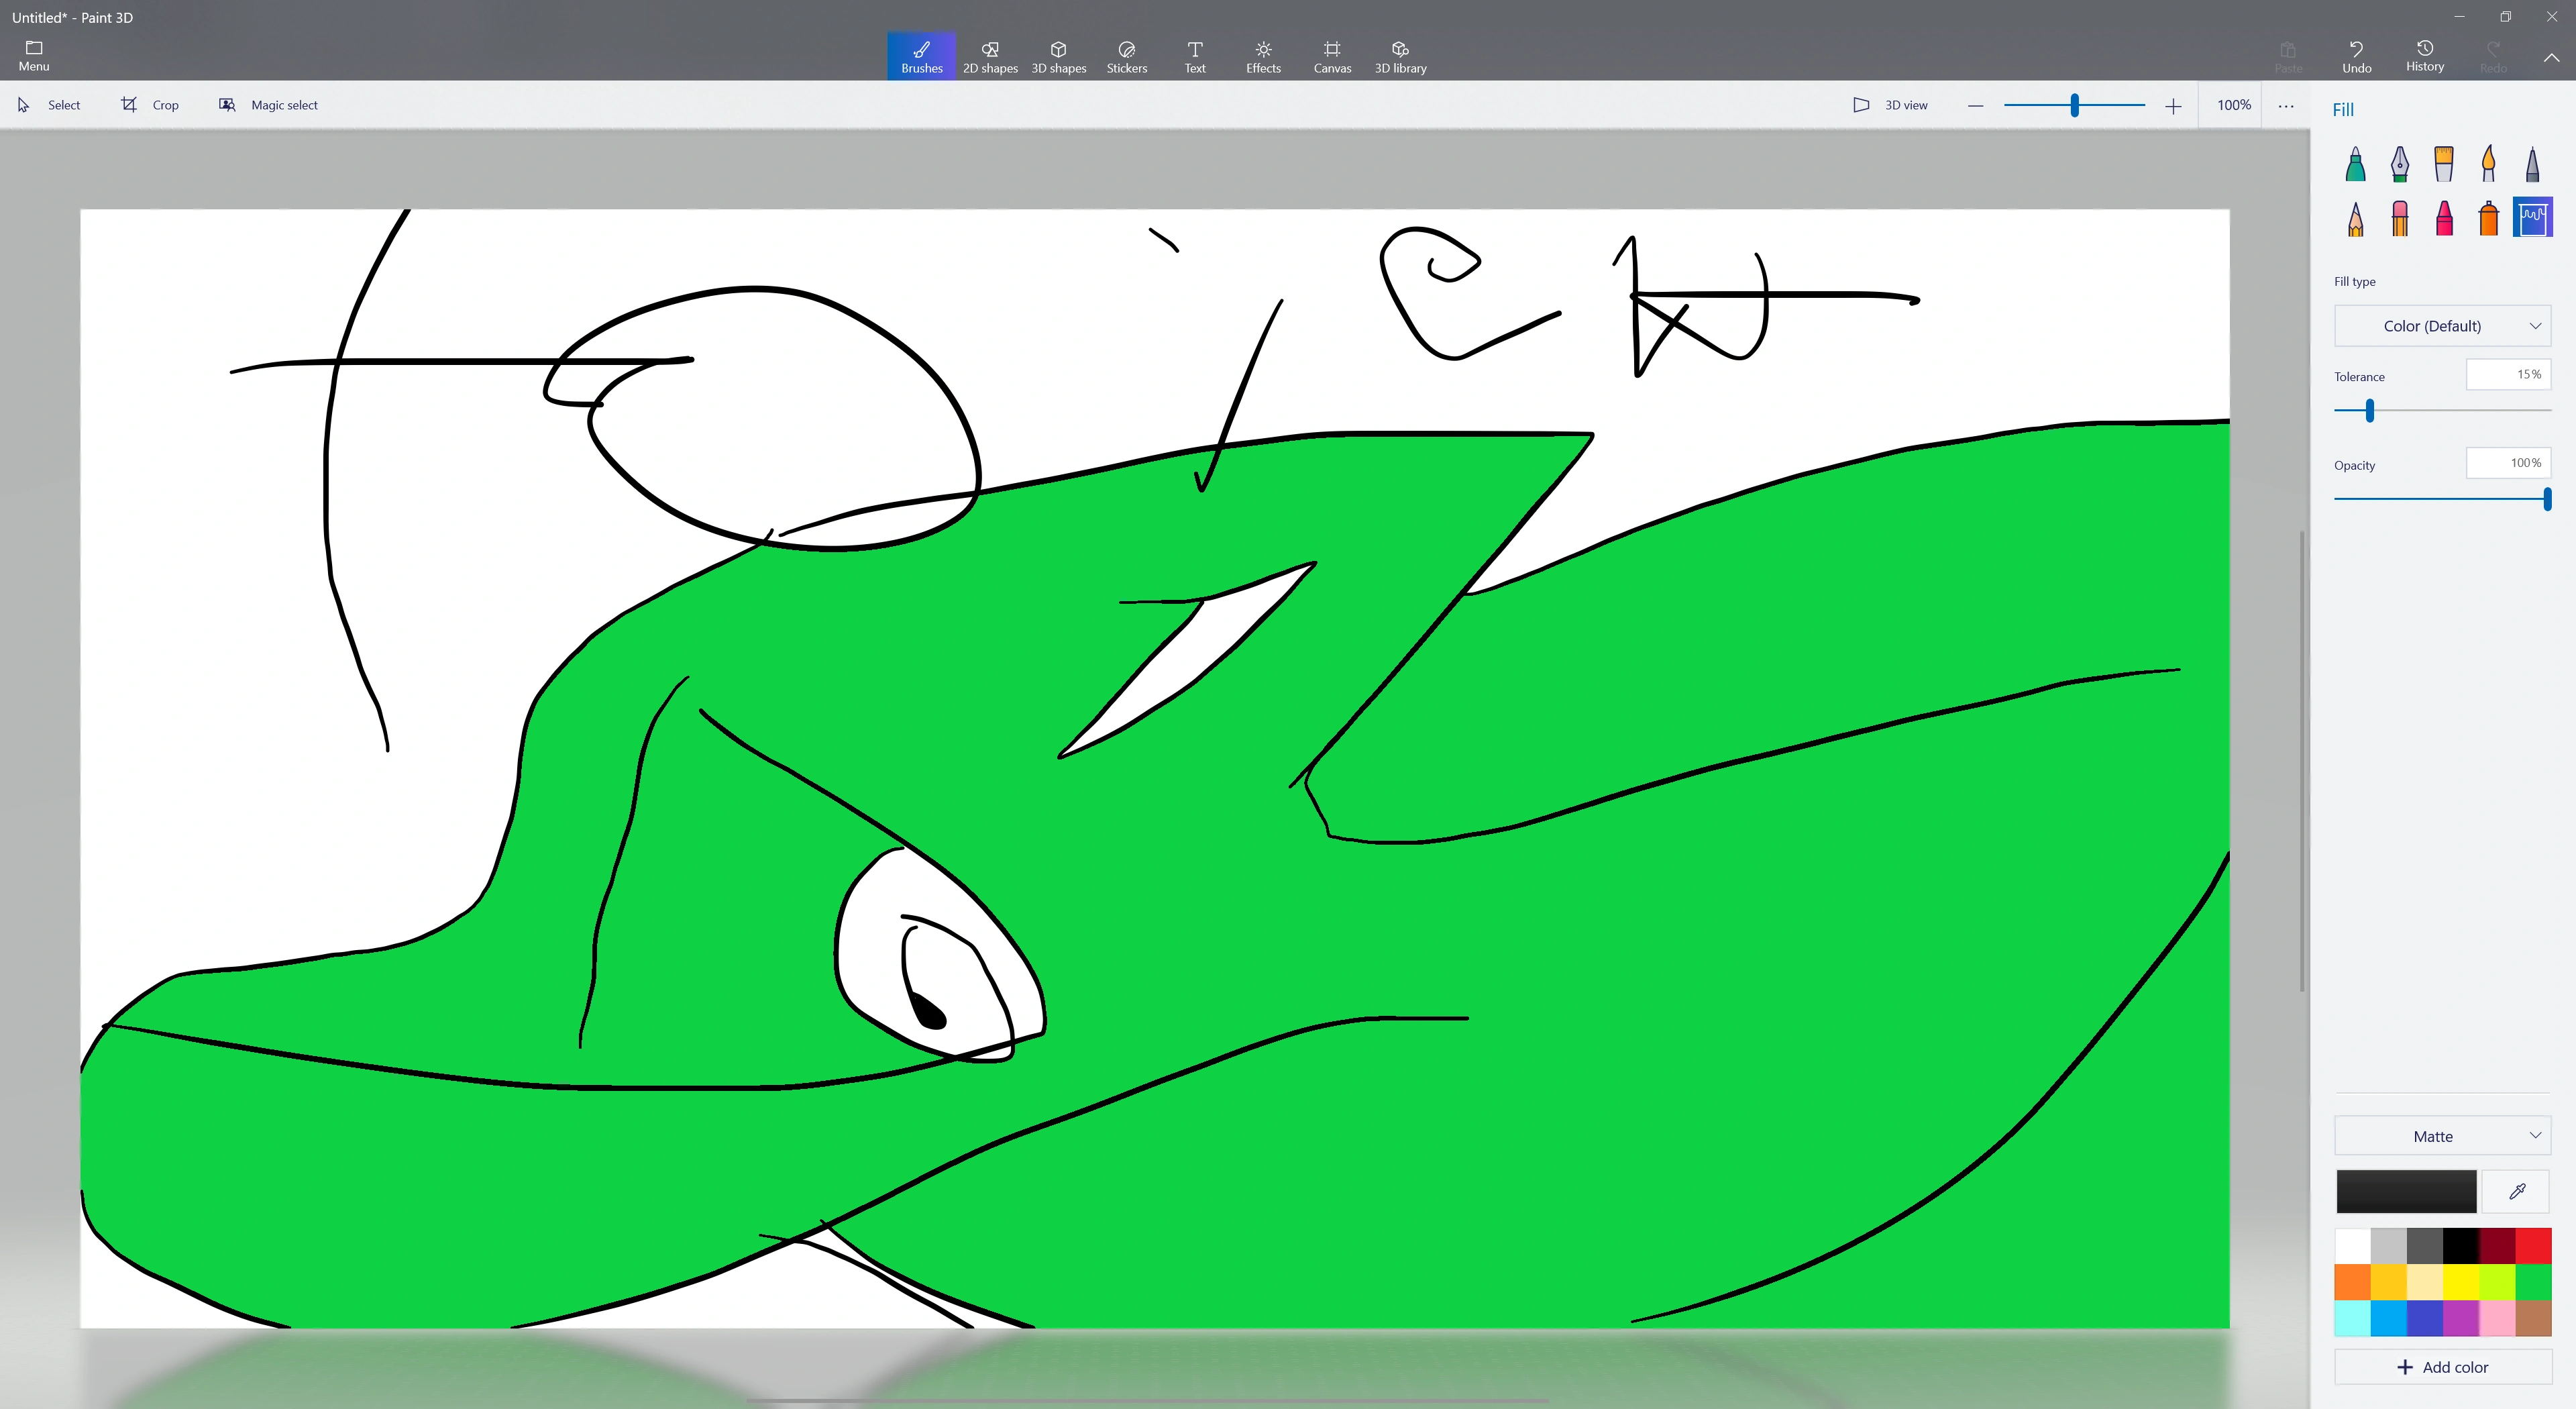Open the Fill type dropdown

click(2441, 326)
